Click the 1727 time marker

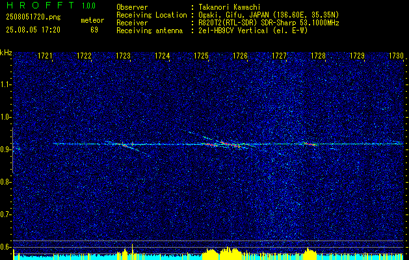pos(279,55)
